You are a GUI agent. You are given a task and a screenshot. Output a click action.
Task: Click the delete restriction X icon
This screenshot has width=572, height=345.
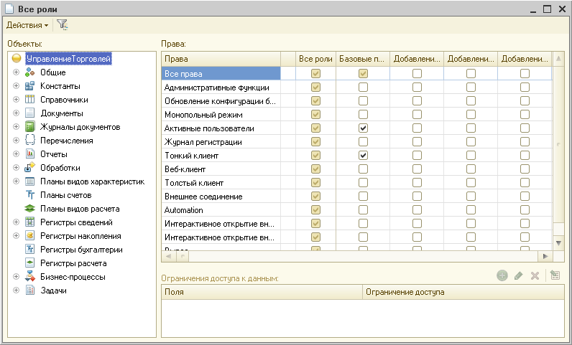point(535,275)
